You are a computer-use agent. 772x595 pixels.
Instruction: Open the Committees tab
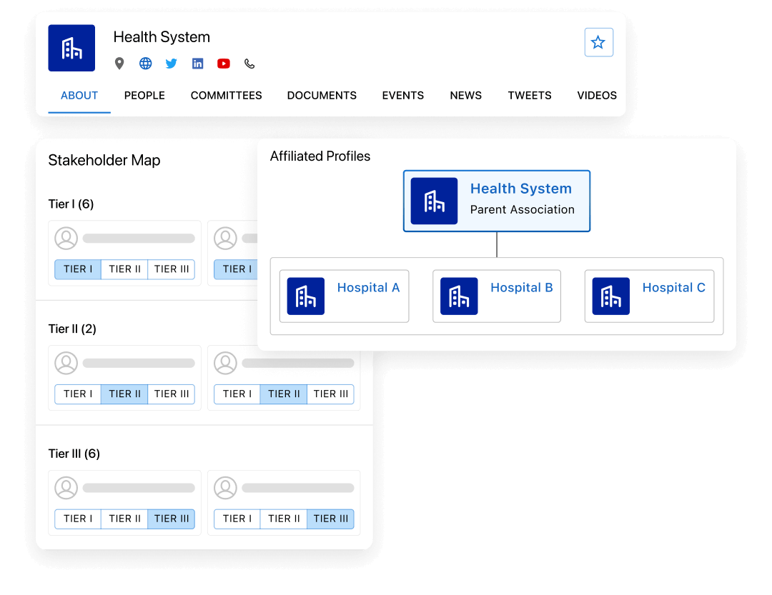[x=226, y=96]
